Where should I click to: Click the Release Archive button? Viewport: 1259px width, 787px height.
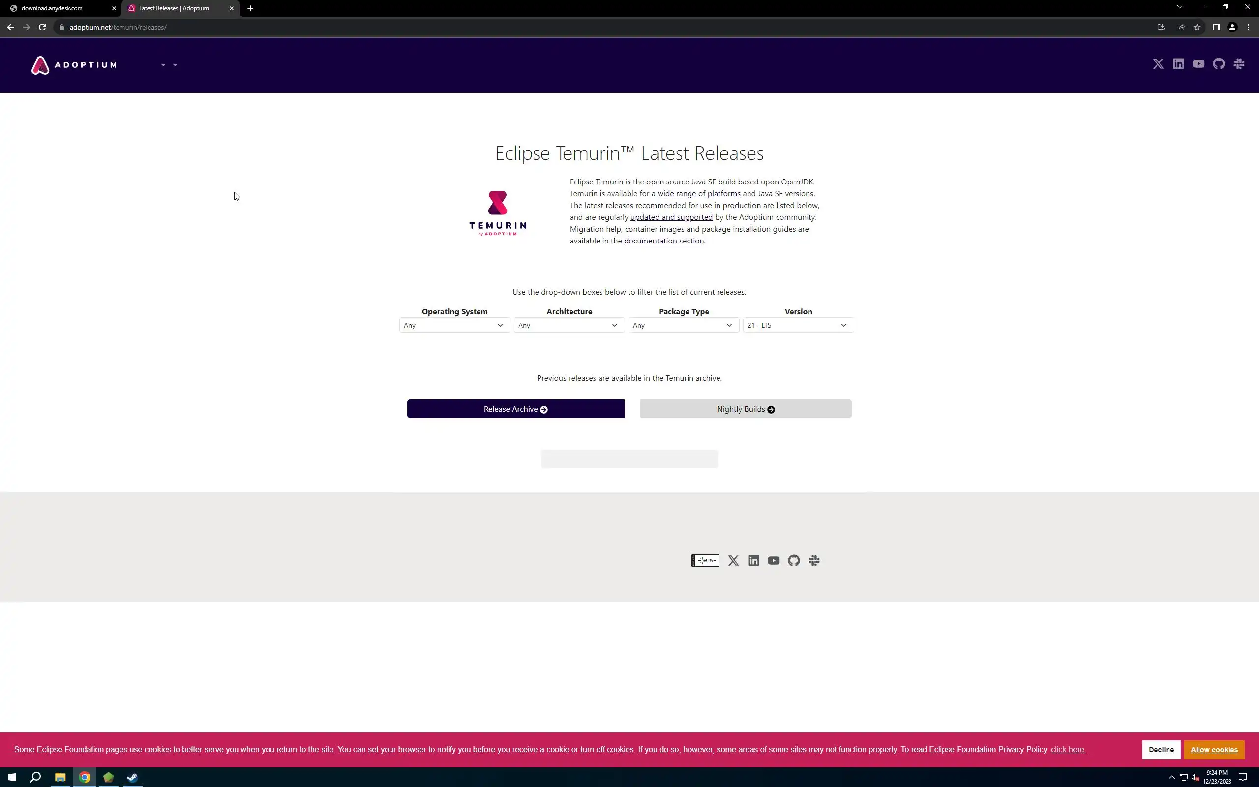click(x=515, y=409)
